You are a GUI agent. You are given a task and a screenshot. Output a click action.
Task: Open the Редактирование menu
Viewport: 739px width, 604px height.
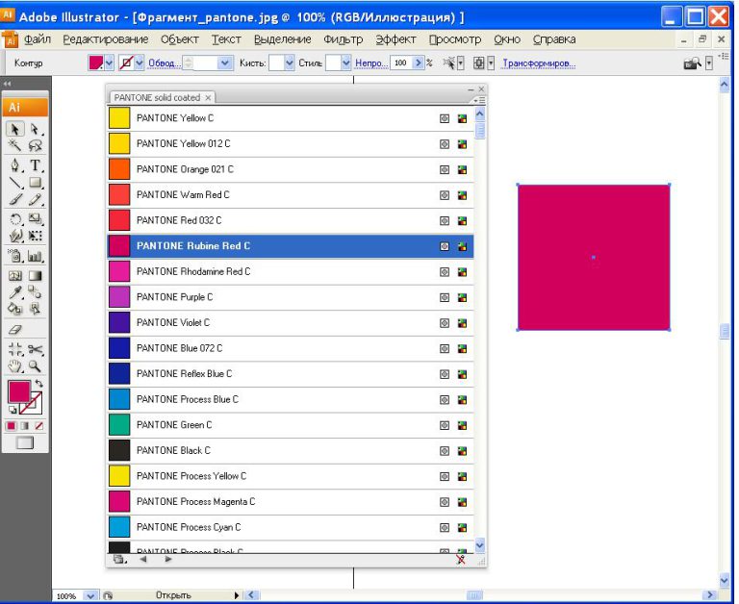pos(106,39)
